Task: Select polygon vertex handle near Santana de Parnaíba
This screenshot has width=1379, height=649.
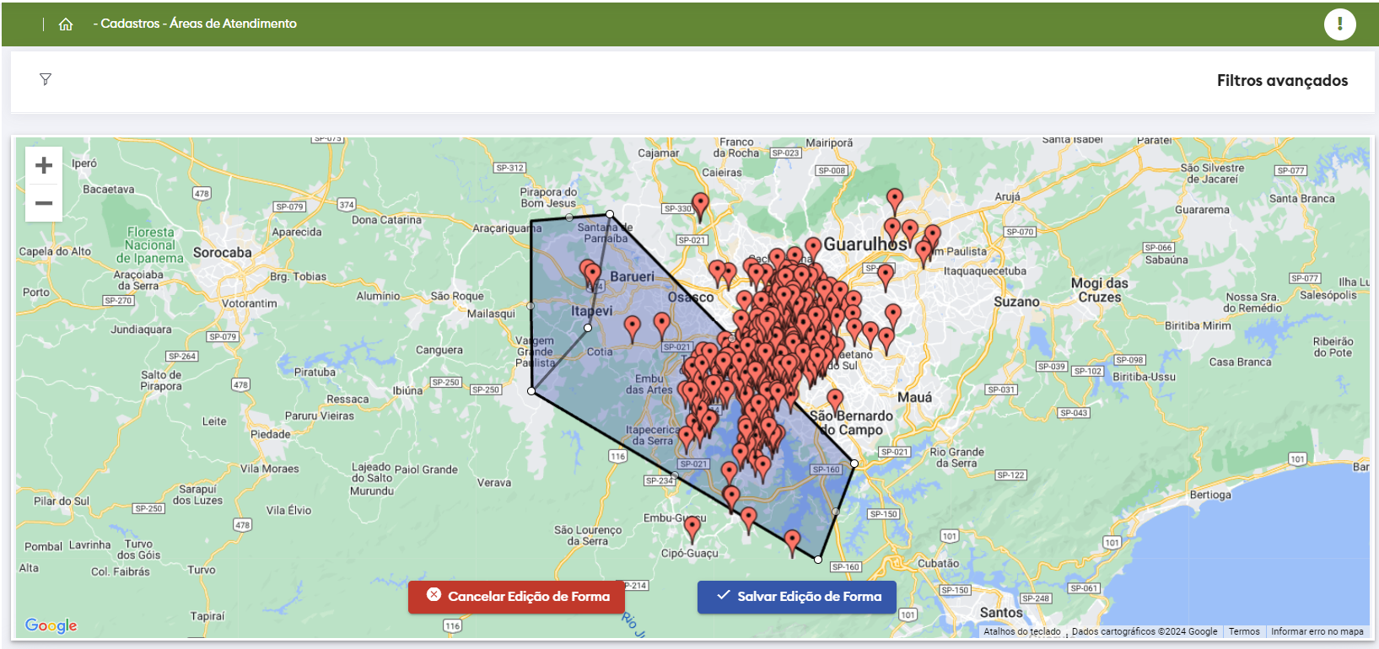Action: [x=610, y=214]
